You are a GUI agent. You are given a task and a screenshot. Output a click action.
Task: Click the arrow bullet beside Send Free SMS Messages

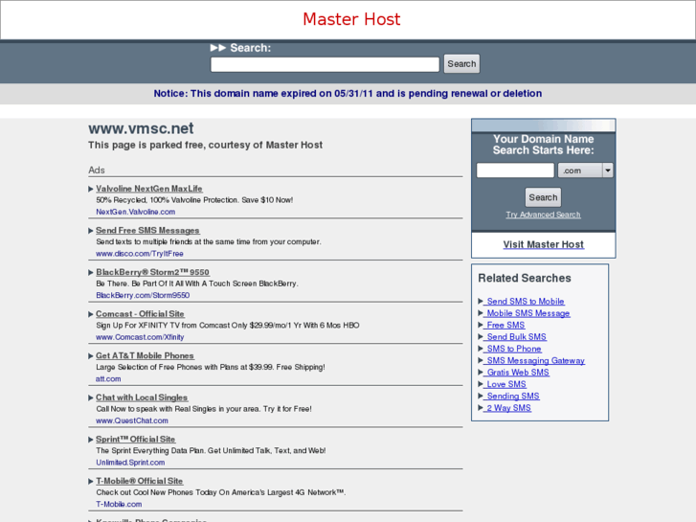pos(91,231)
